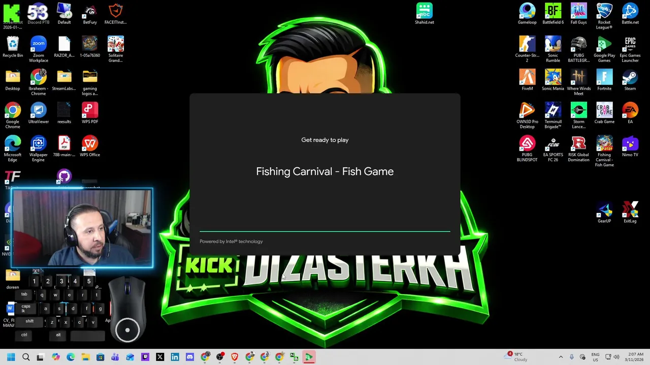Launch Rocket League from the desktop
Screen dimensions: 650x365
tap(604, 16)
